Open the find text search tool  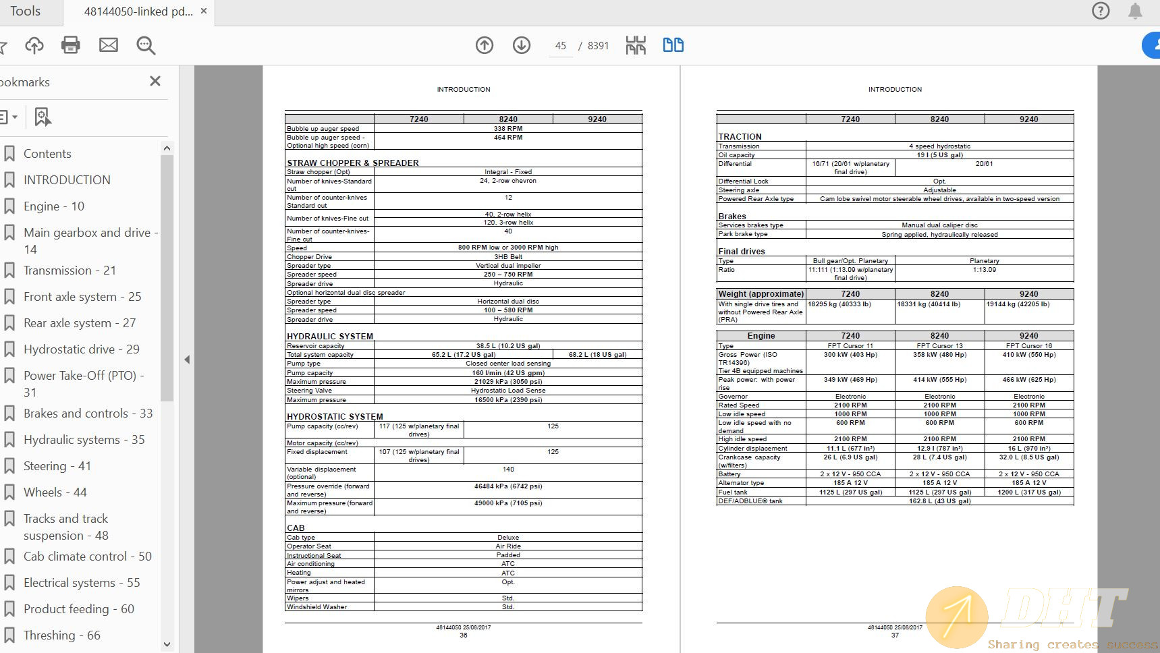146,45
